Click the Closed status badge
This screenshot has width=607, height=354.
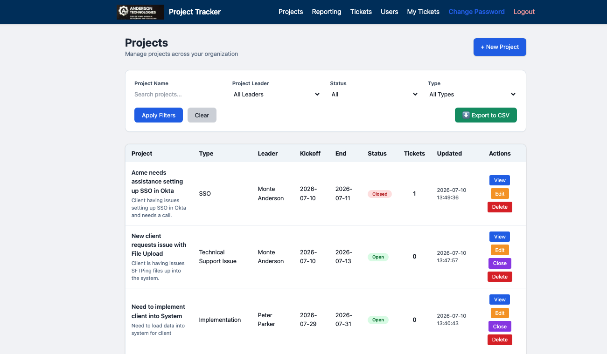[x=380, y=194]
